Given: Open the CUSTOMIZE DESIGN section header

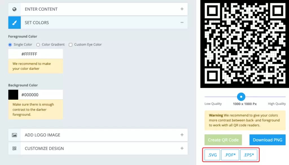Looking at the screenshot, I should coord(98,148).
